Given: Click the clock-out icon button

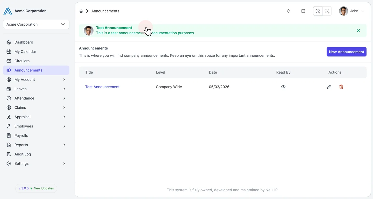Looking at the screenshot, I should 327,11.
